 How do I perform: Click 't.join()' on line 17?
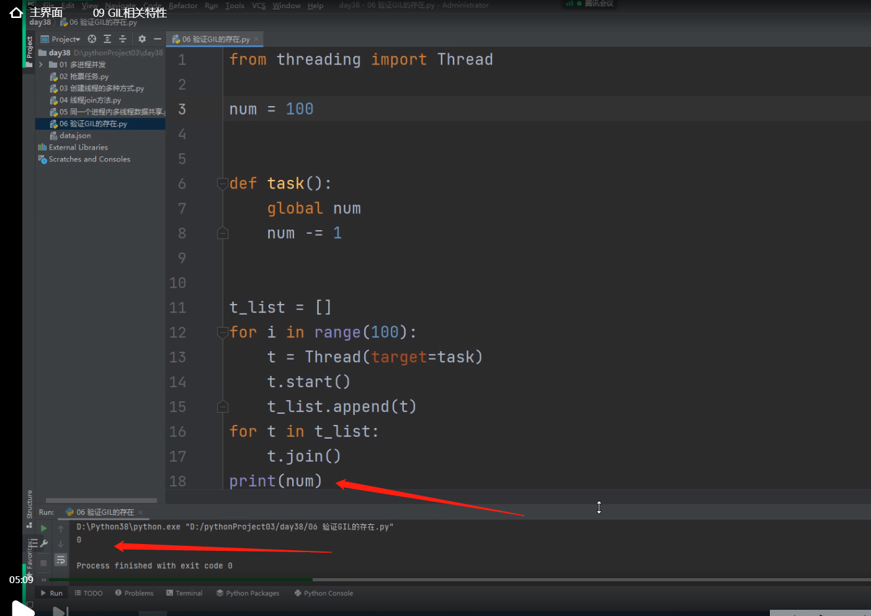[304, 457]
